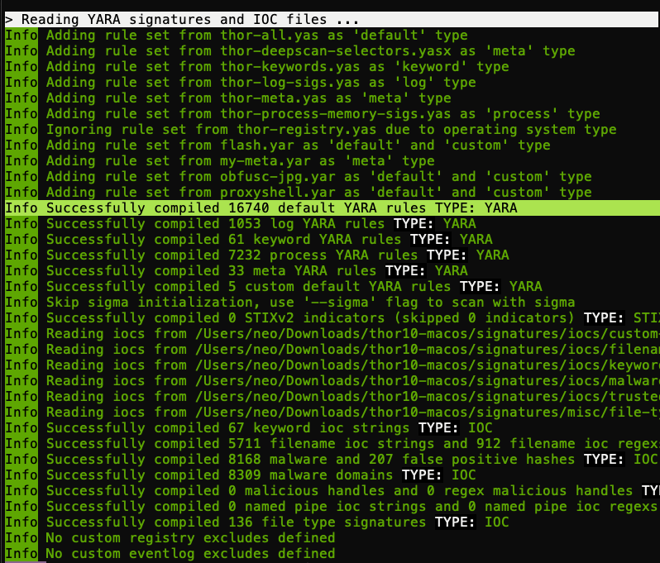Click the 'Skip sigma initialization' message
660x563 pixels.
[165, 303]
